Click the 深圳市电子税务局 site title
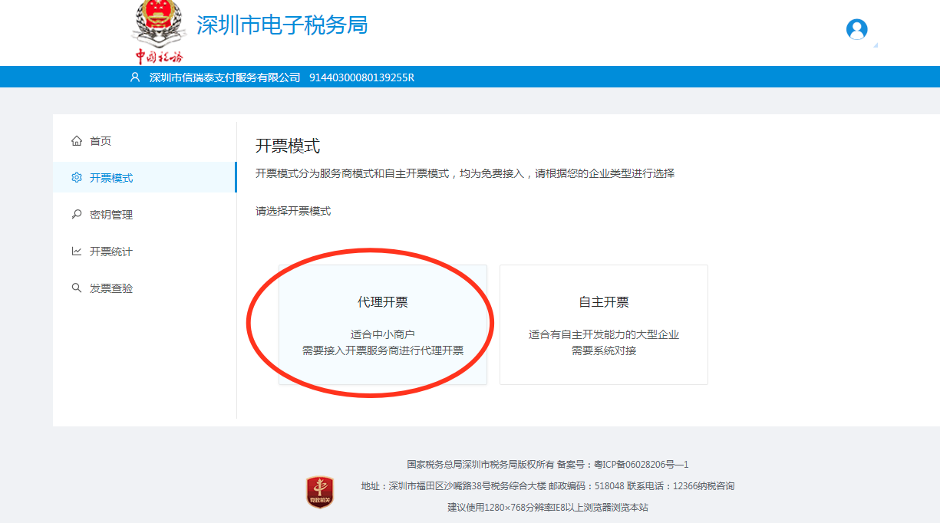Viewport: 940px width, 523px height. pyautogui.click(x=282, y=25)
